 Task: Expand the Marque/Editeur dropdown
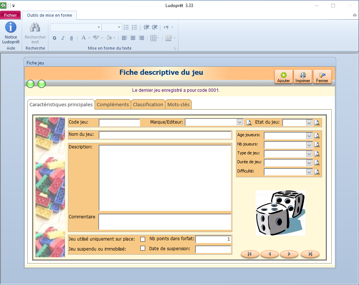240,123
